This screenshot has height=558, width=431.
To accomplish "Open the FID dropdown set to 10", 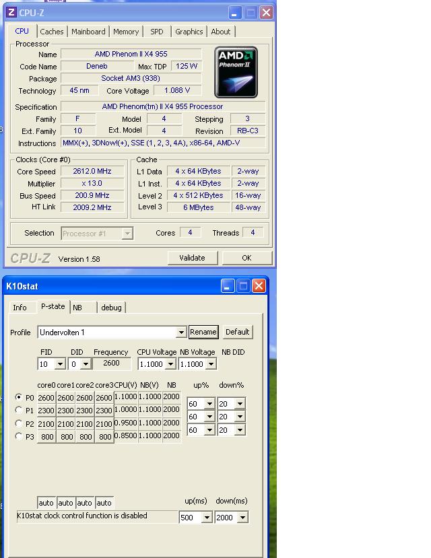I will click(x=60, y=364).
